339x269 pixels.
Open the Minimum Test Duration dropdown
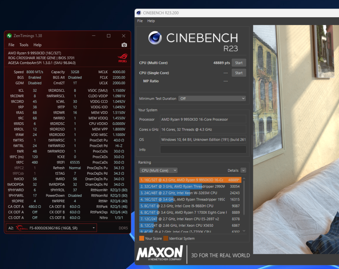click(212, 98)
